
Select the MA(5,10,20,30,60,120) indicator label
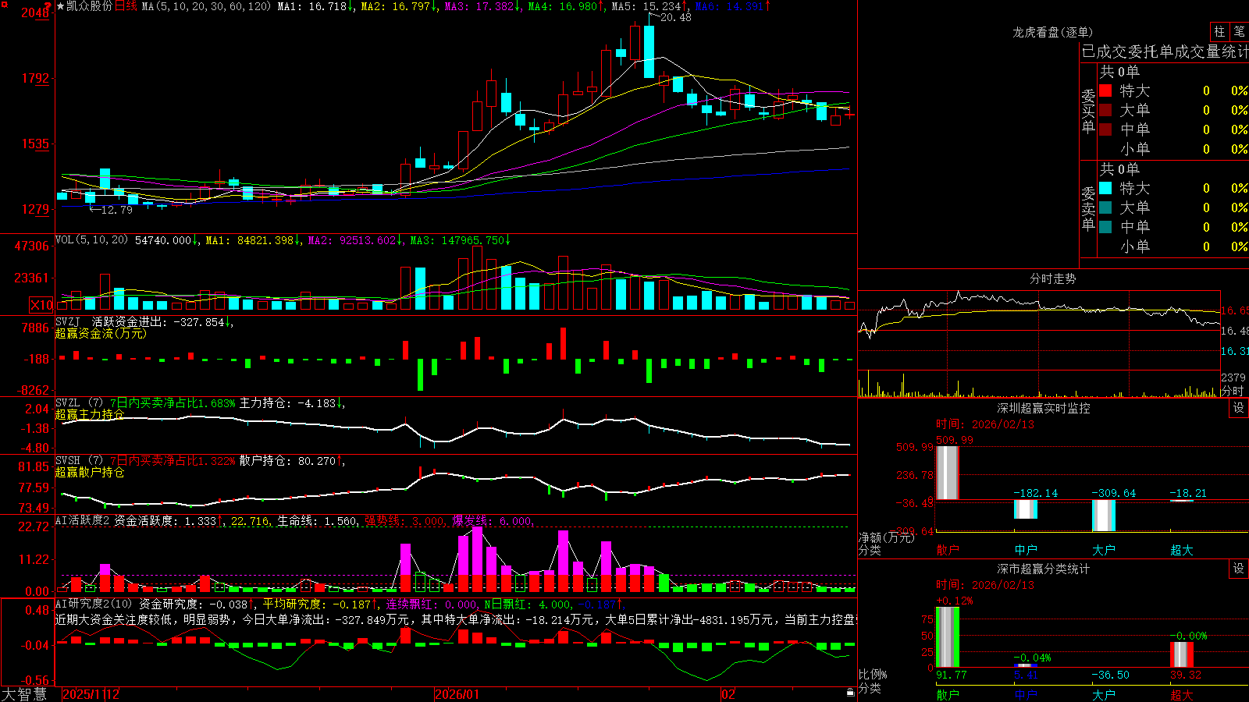click(x=206, y=6)
